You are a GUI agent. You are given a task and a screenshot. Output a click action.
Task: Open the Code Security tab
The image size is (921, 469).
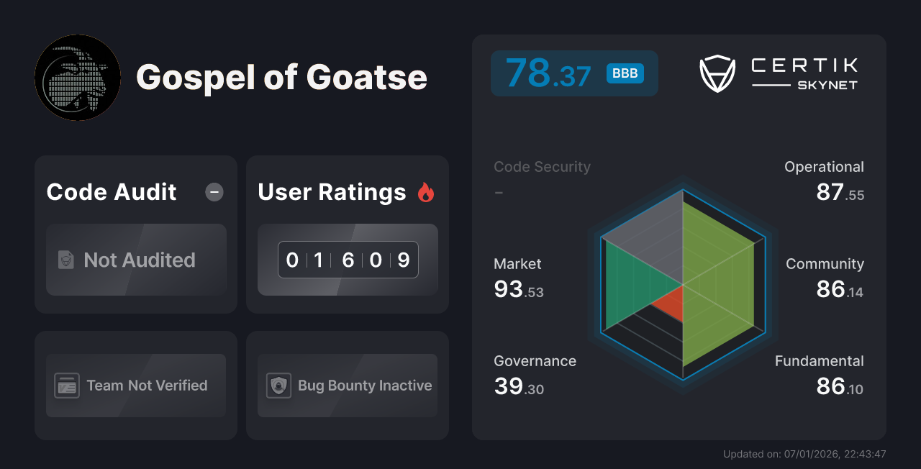542,166
